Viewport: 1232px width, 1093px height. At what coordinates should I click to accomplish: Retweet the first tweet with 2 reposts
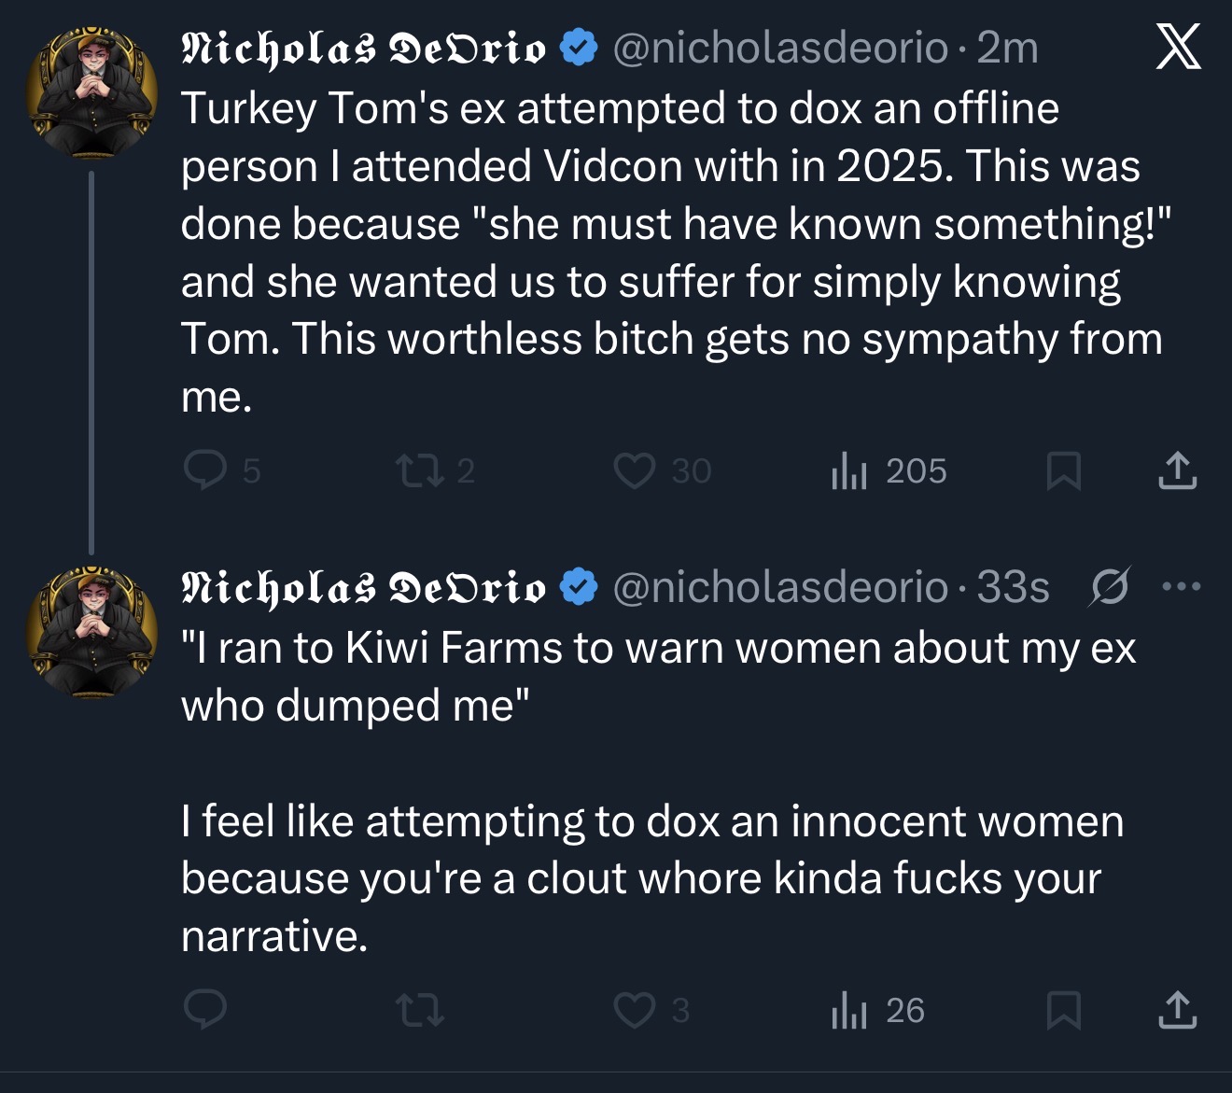point(420,470)
